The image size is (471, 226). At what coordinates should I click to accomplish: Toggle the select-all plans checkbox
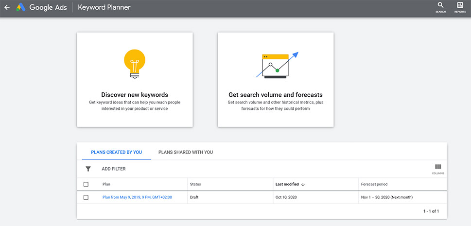coord(86,184)
